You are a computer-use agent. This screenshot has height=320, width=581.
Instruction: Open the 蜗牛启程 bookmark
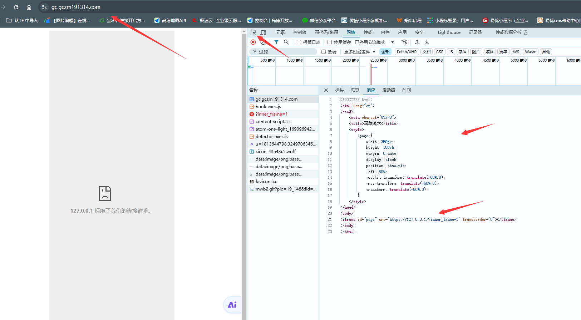click(x=409, y=20)
